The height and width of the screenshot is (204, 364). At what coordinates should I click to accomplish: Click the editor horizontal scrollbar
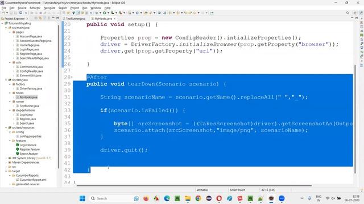(194, 185)
